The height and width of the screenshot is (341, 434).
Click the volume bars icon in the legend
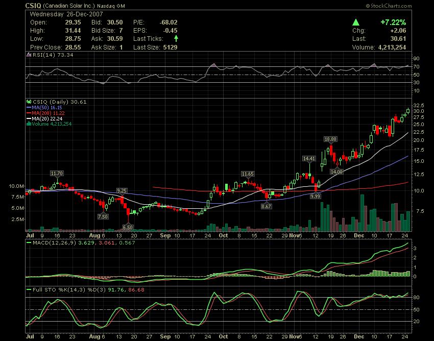click(x=29, y=124)
